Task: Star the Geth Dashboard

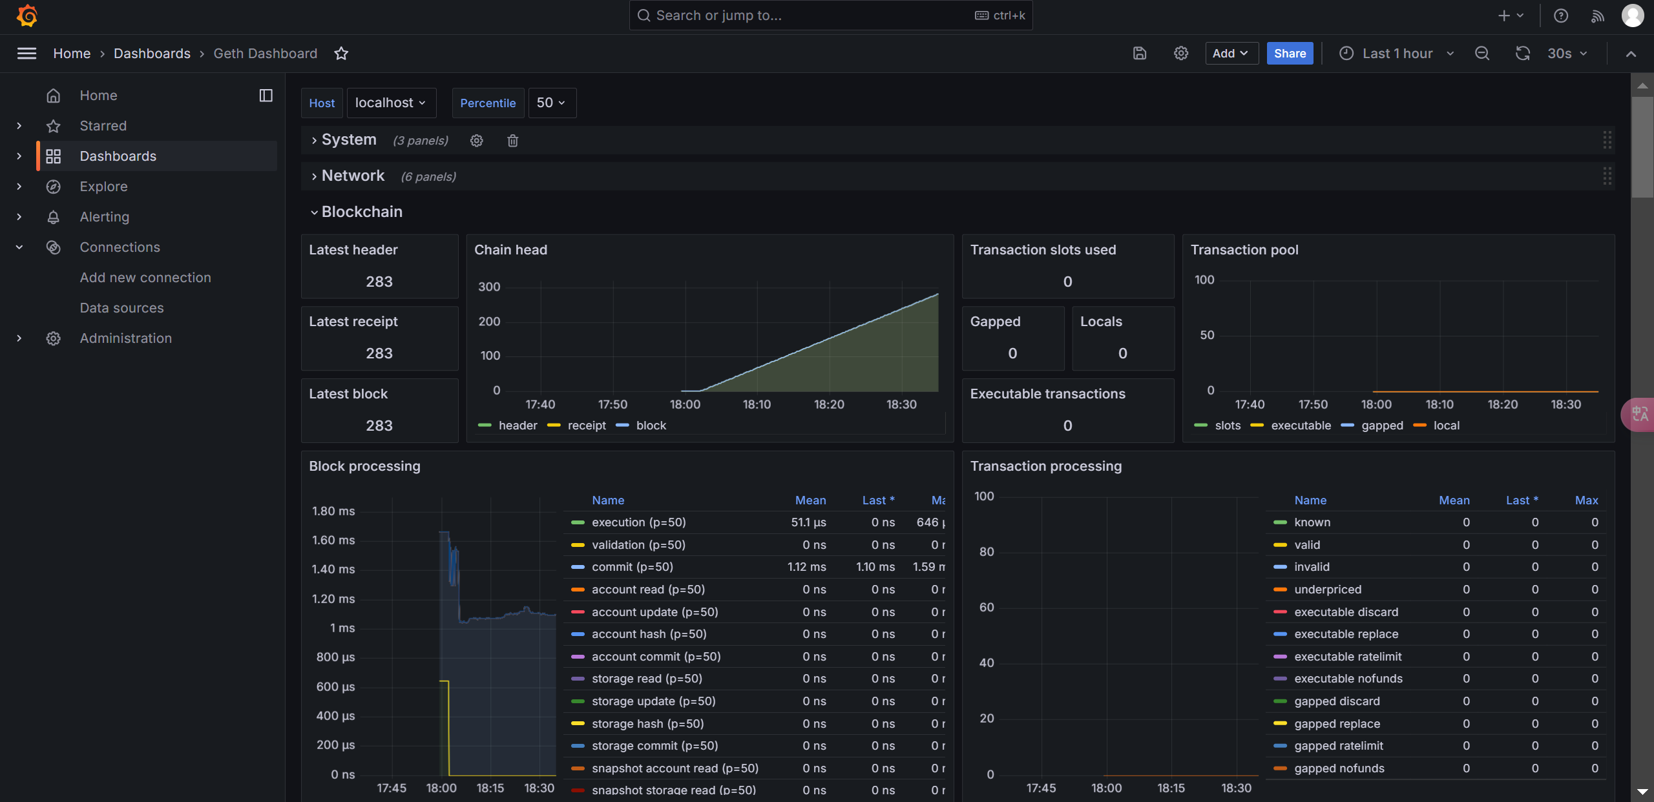Action: tap(341, 54)
